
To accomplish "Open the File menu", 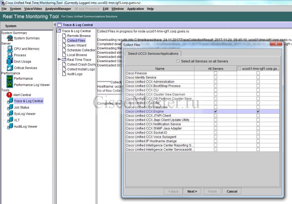I will click(x=4, y=9).
